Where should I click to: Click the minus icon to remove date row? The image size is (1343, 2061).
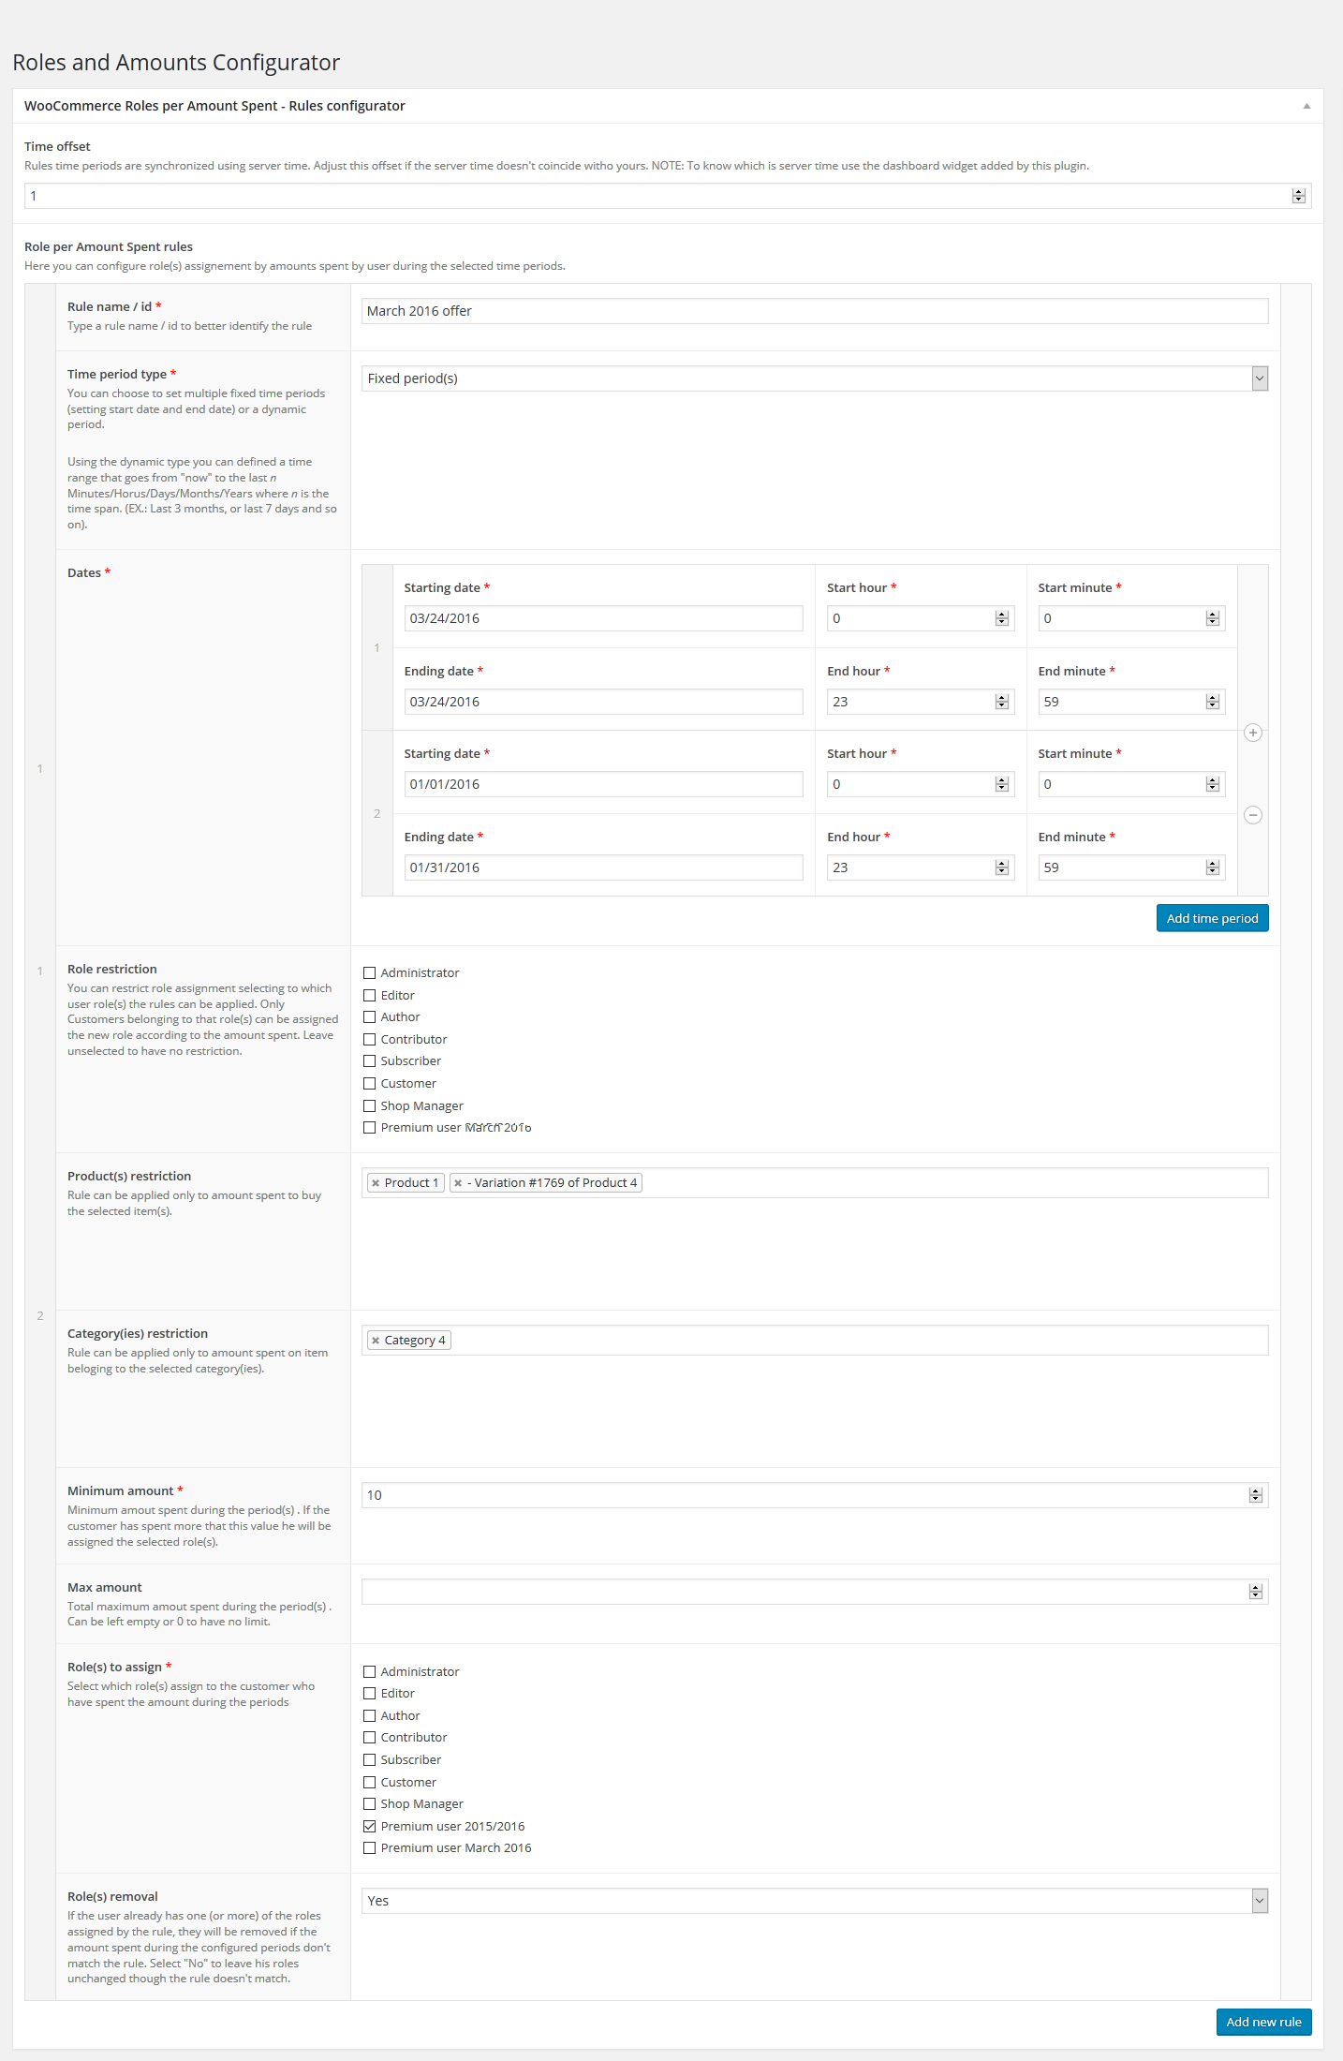(x=1253, y=815)
